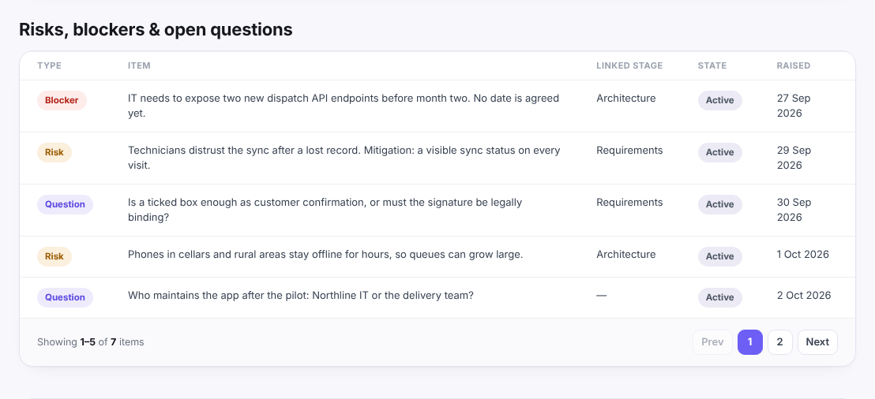This screenshot has width=875, height=399.
Task: Go to the Next page
Action: click(817, 342)
